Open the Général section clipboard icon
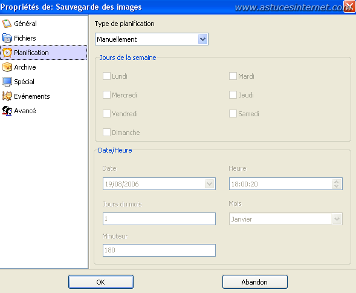The image size is (356, 293). tap(7, 24)
